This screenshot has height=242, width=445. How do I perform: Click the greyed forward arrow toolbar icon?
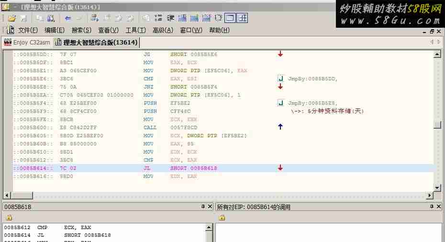click(x=79, y=19)
